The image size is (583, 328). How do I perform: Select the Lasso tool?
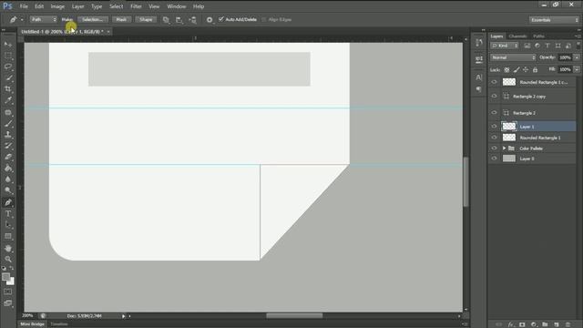(x=8, y=67)
